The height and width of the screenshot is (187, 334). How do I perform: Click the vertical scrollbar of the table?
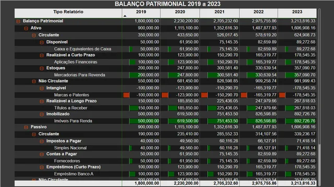[319, 76]
